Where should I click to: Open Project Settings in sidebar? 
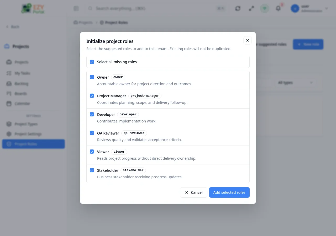[x=33, y=134]
